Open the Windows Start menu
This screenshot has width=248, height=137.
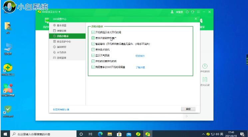coord(5,134)
